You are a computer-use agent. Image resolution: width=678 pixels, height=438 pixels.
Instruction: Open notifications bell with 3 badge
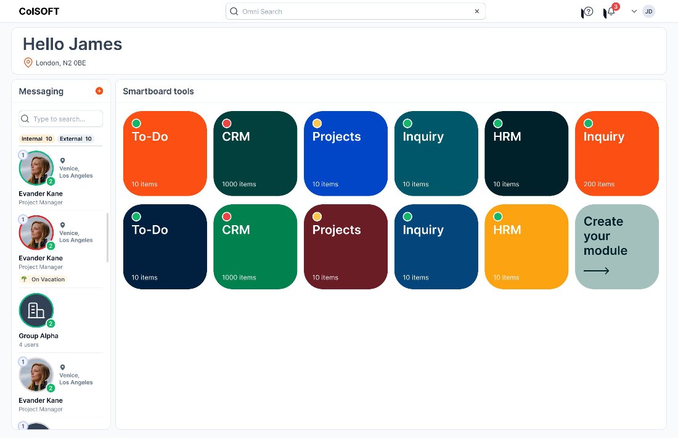click(x=611, y=11)
